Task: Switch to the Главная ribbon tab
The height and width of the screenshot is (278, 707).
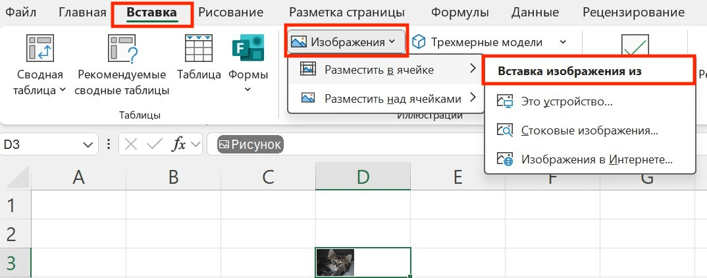Action: [82, 12]
